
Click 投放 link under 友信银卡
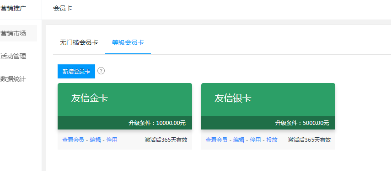click(272, 140)
